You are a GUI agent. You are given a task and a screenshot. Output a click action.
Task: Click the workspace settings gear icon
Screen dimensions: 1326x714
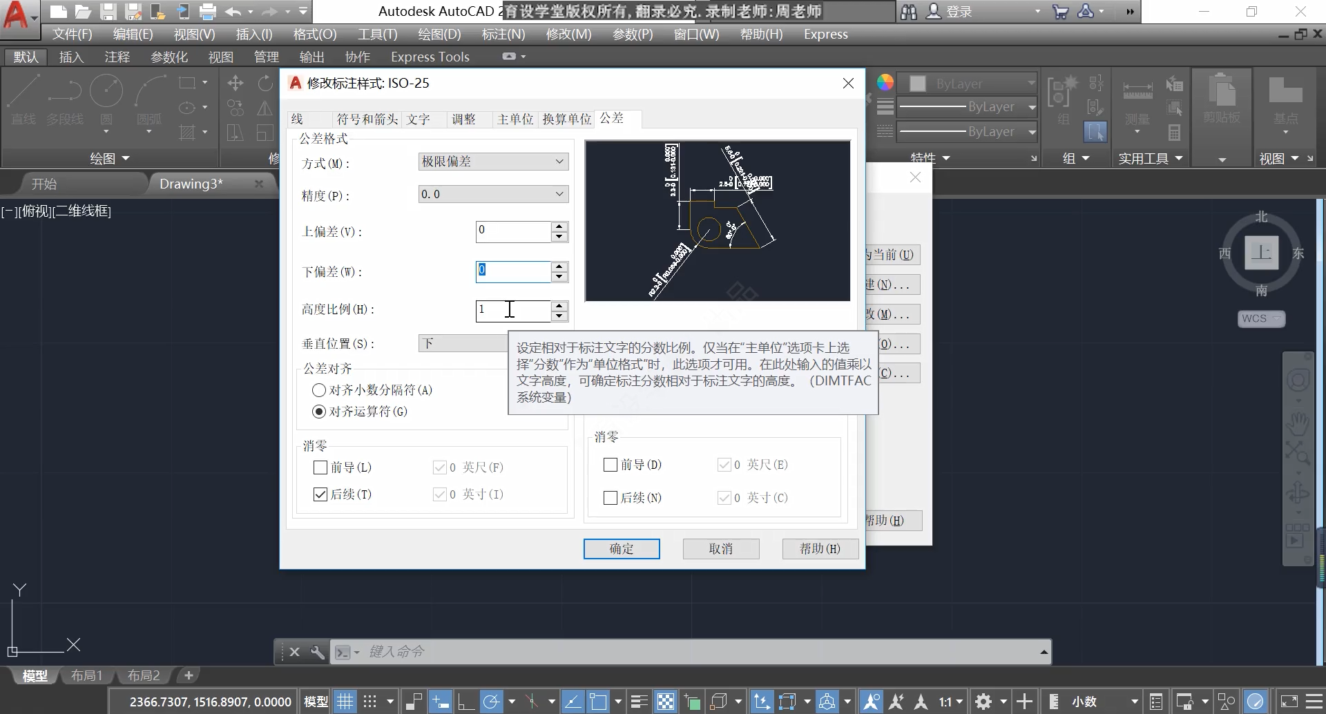(983, 702)
